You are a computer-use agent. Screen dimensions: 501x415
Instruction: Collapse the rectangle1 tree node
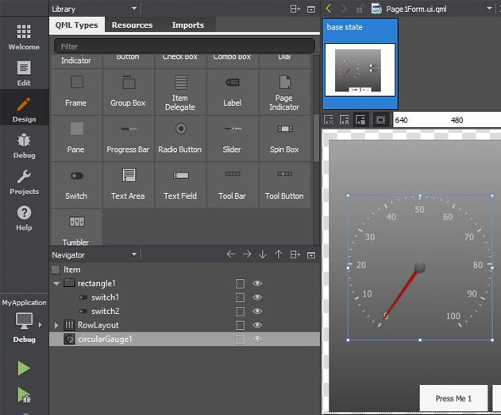point(56,284)
